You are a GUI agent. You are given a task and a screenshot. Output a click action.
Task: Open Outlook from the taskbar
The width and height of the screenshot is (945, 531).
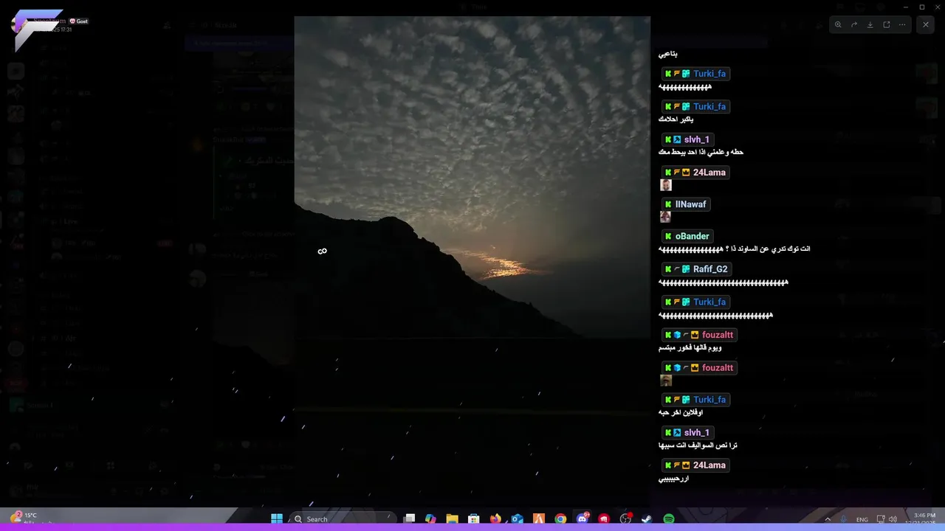click(x=518, y=519)
